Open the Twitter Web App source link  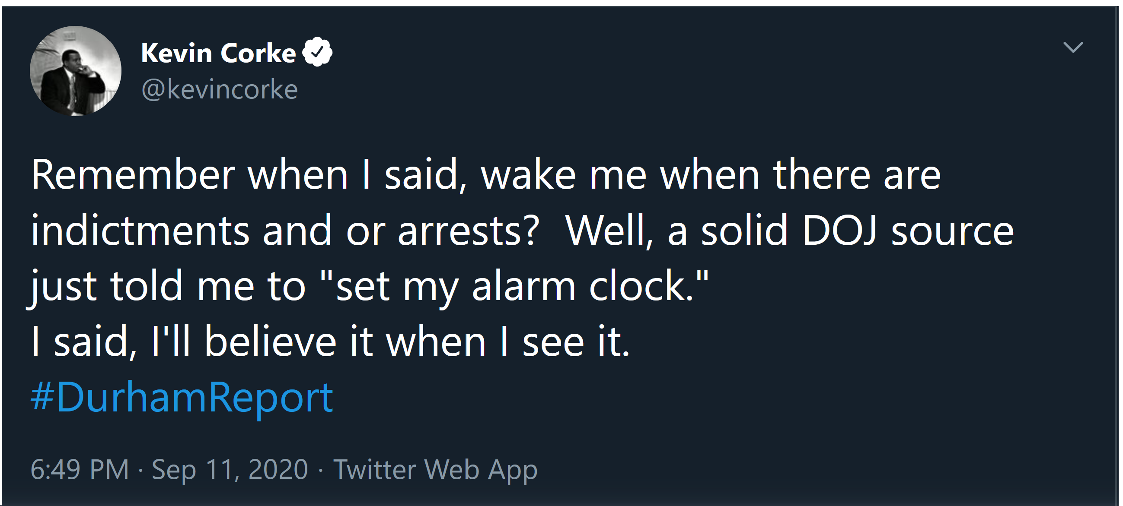click(x=435, y=470)
